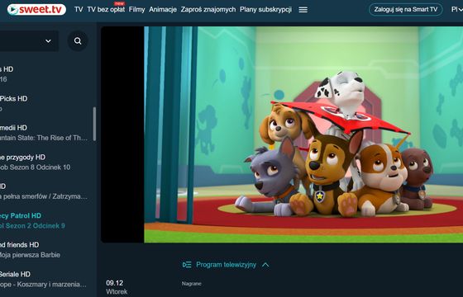463x297 pixels.
Task: Open the sweet.tv logo home link
Action: tap(36, 9)
